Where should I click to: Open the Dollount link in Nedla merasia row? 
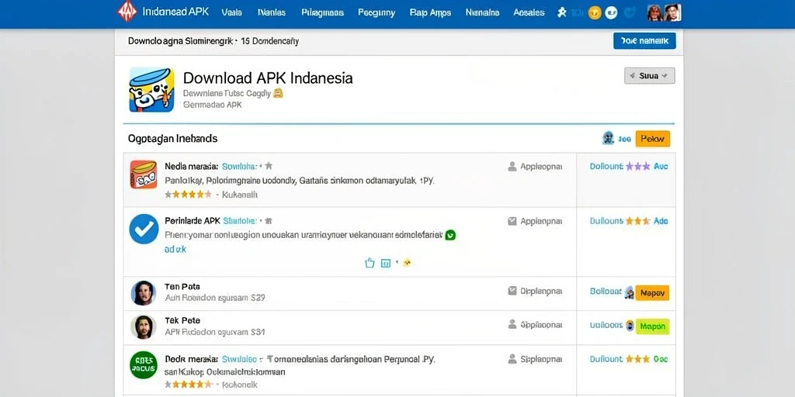(x=606, y=166)
